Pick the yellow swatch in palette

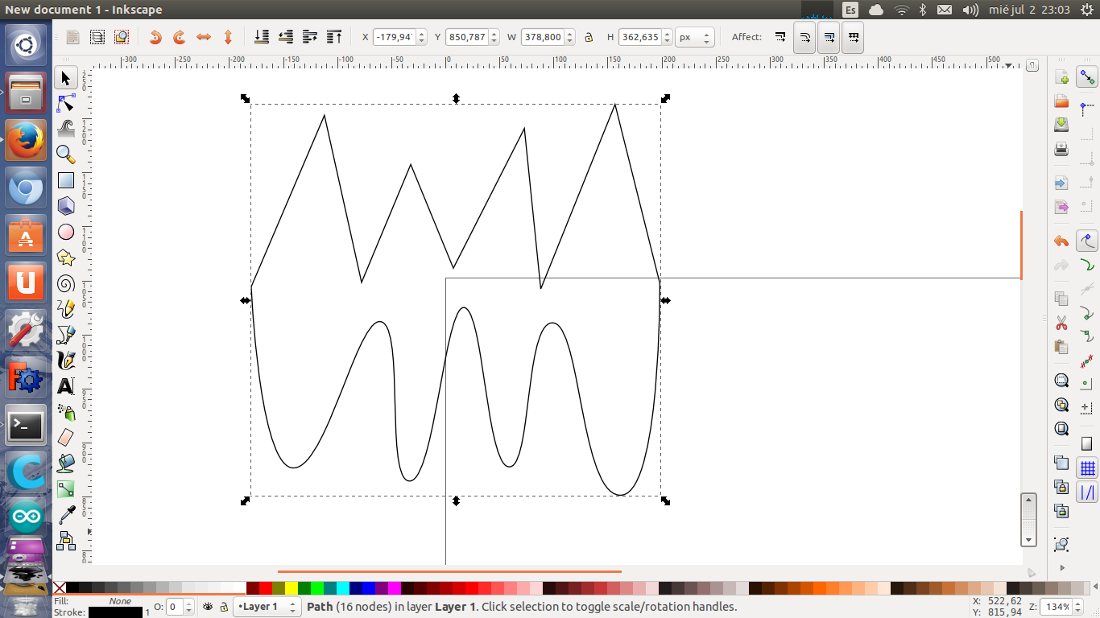tap(292, 588)
